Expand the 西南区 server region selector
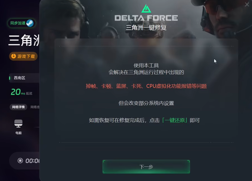 [24, 78]
